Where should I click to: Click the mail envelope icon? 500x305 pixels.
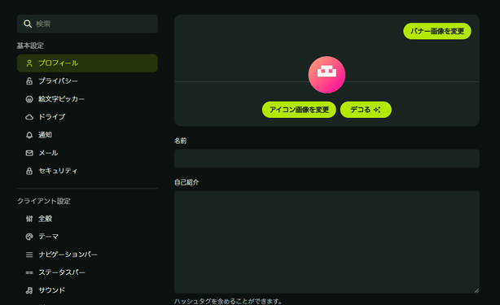click(29, 153)
